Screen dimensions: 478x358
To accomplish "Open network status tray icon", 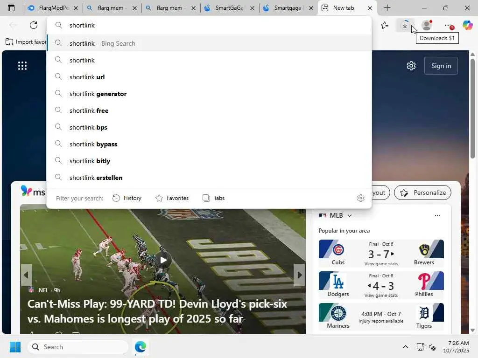I will coord(421,347).
